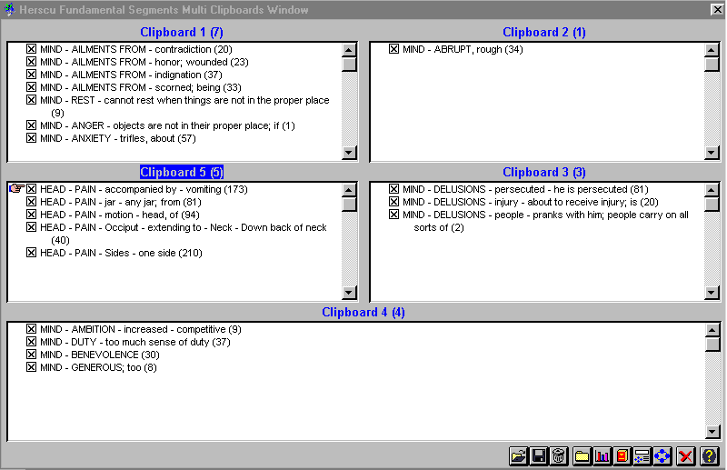The image size is (727, 470).
Task: Click Clipboard 5 scrollbar up arrow
Action: [x=349, y=190]
